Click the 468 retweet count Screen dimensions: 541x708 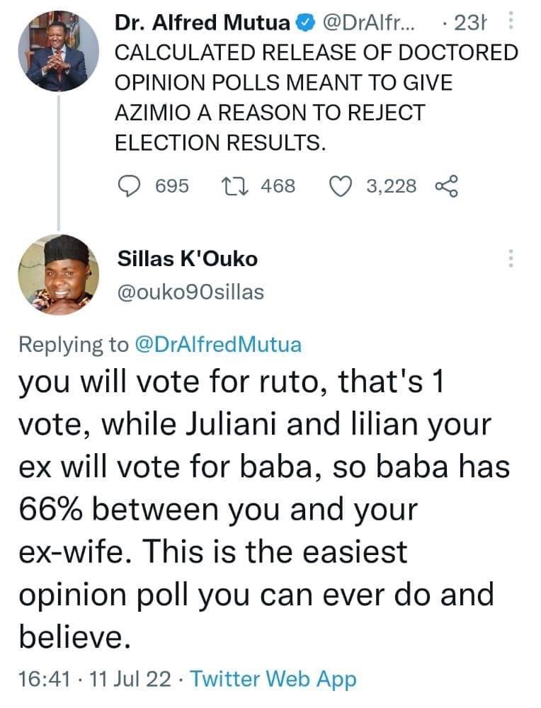[278, 186]
